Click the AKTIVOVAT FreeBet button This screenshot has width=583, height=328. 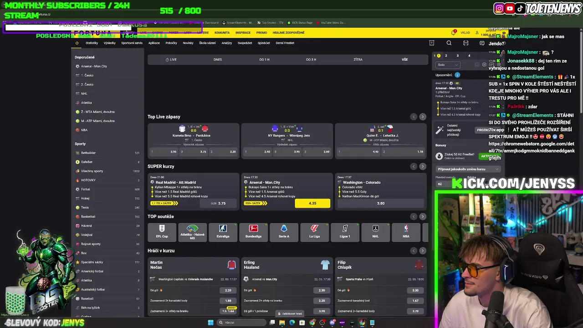pos(490,156)
